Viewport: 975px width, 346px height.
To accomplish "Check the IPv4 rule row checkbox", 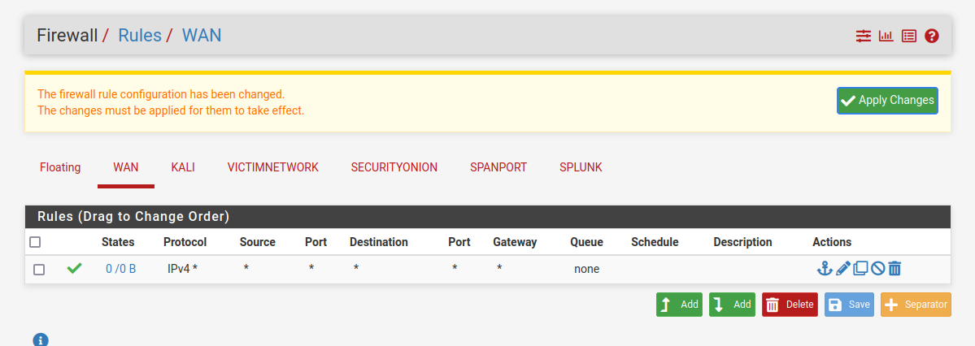I will pyautogui.click(x=39, y=269).
